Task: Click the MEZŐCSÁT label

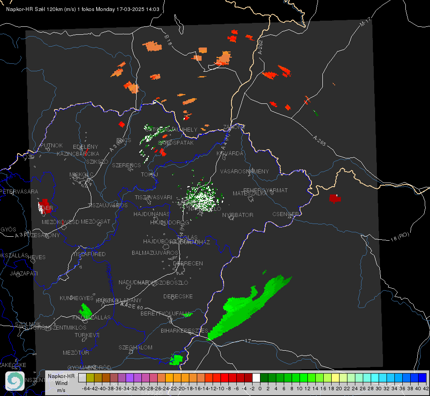Action: click(x=95, y=221)
